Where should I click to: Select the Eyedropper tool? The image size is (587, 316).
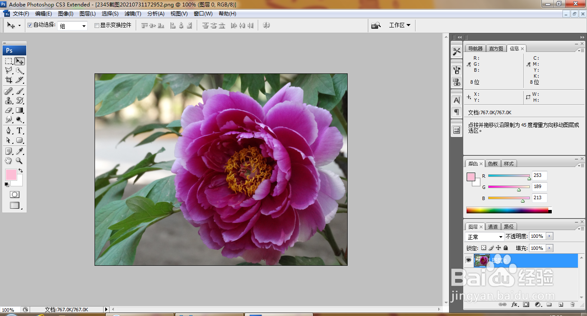click(19, 151)
